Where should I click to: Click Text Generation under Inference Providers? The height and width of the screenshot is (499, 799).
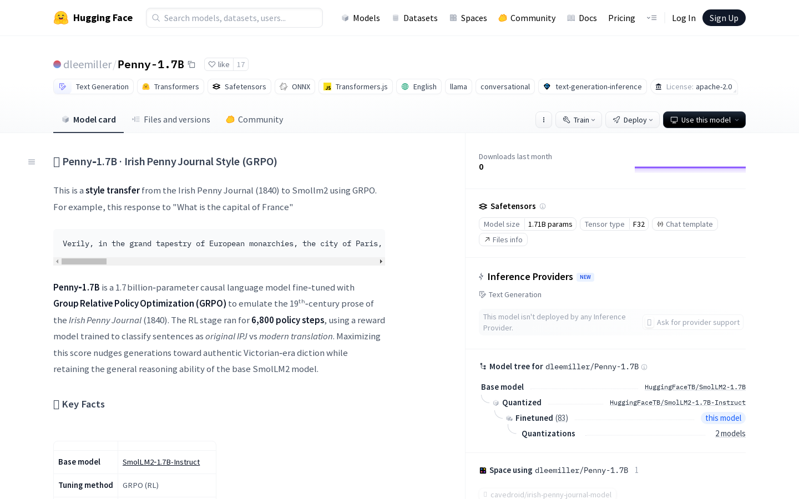[510, 294]
